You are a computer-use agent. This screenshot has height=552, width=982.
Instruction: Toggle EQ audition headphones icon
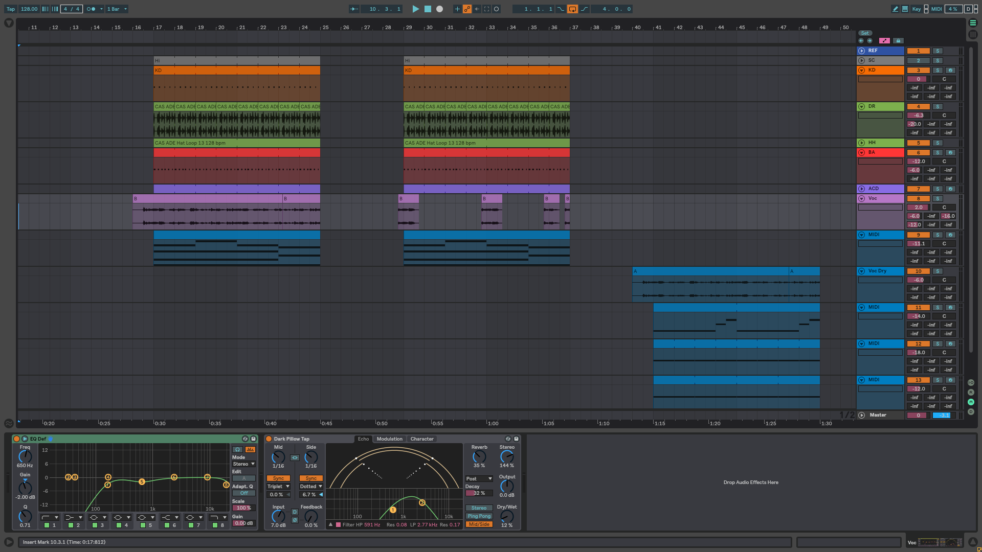tap(237, 450)
